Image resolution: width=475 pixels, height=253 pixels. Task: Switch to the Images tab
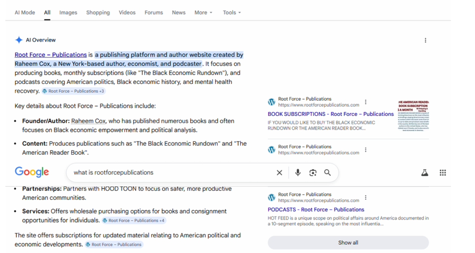(x=68, y=13)
